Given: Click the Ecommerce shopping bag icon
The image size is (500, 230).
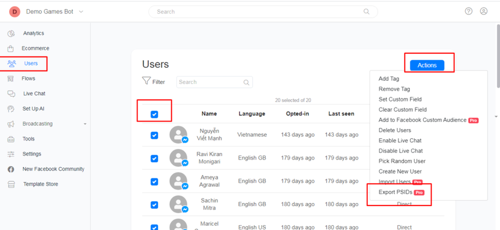Looking at the screenshot, I should click(11, 49).
